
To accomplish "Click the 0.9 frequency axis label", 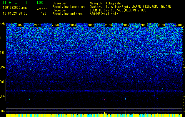I will [2, 67].
